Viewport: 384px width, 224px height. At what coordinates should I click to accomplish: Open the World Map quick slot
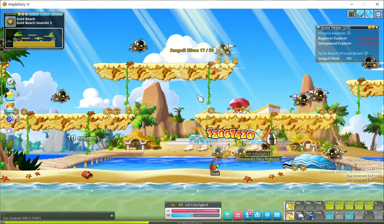(339, 215)
